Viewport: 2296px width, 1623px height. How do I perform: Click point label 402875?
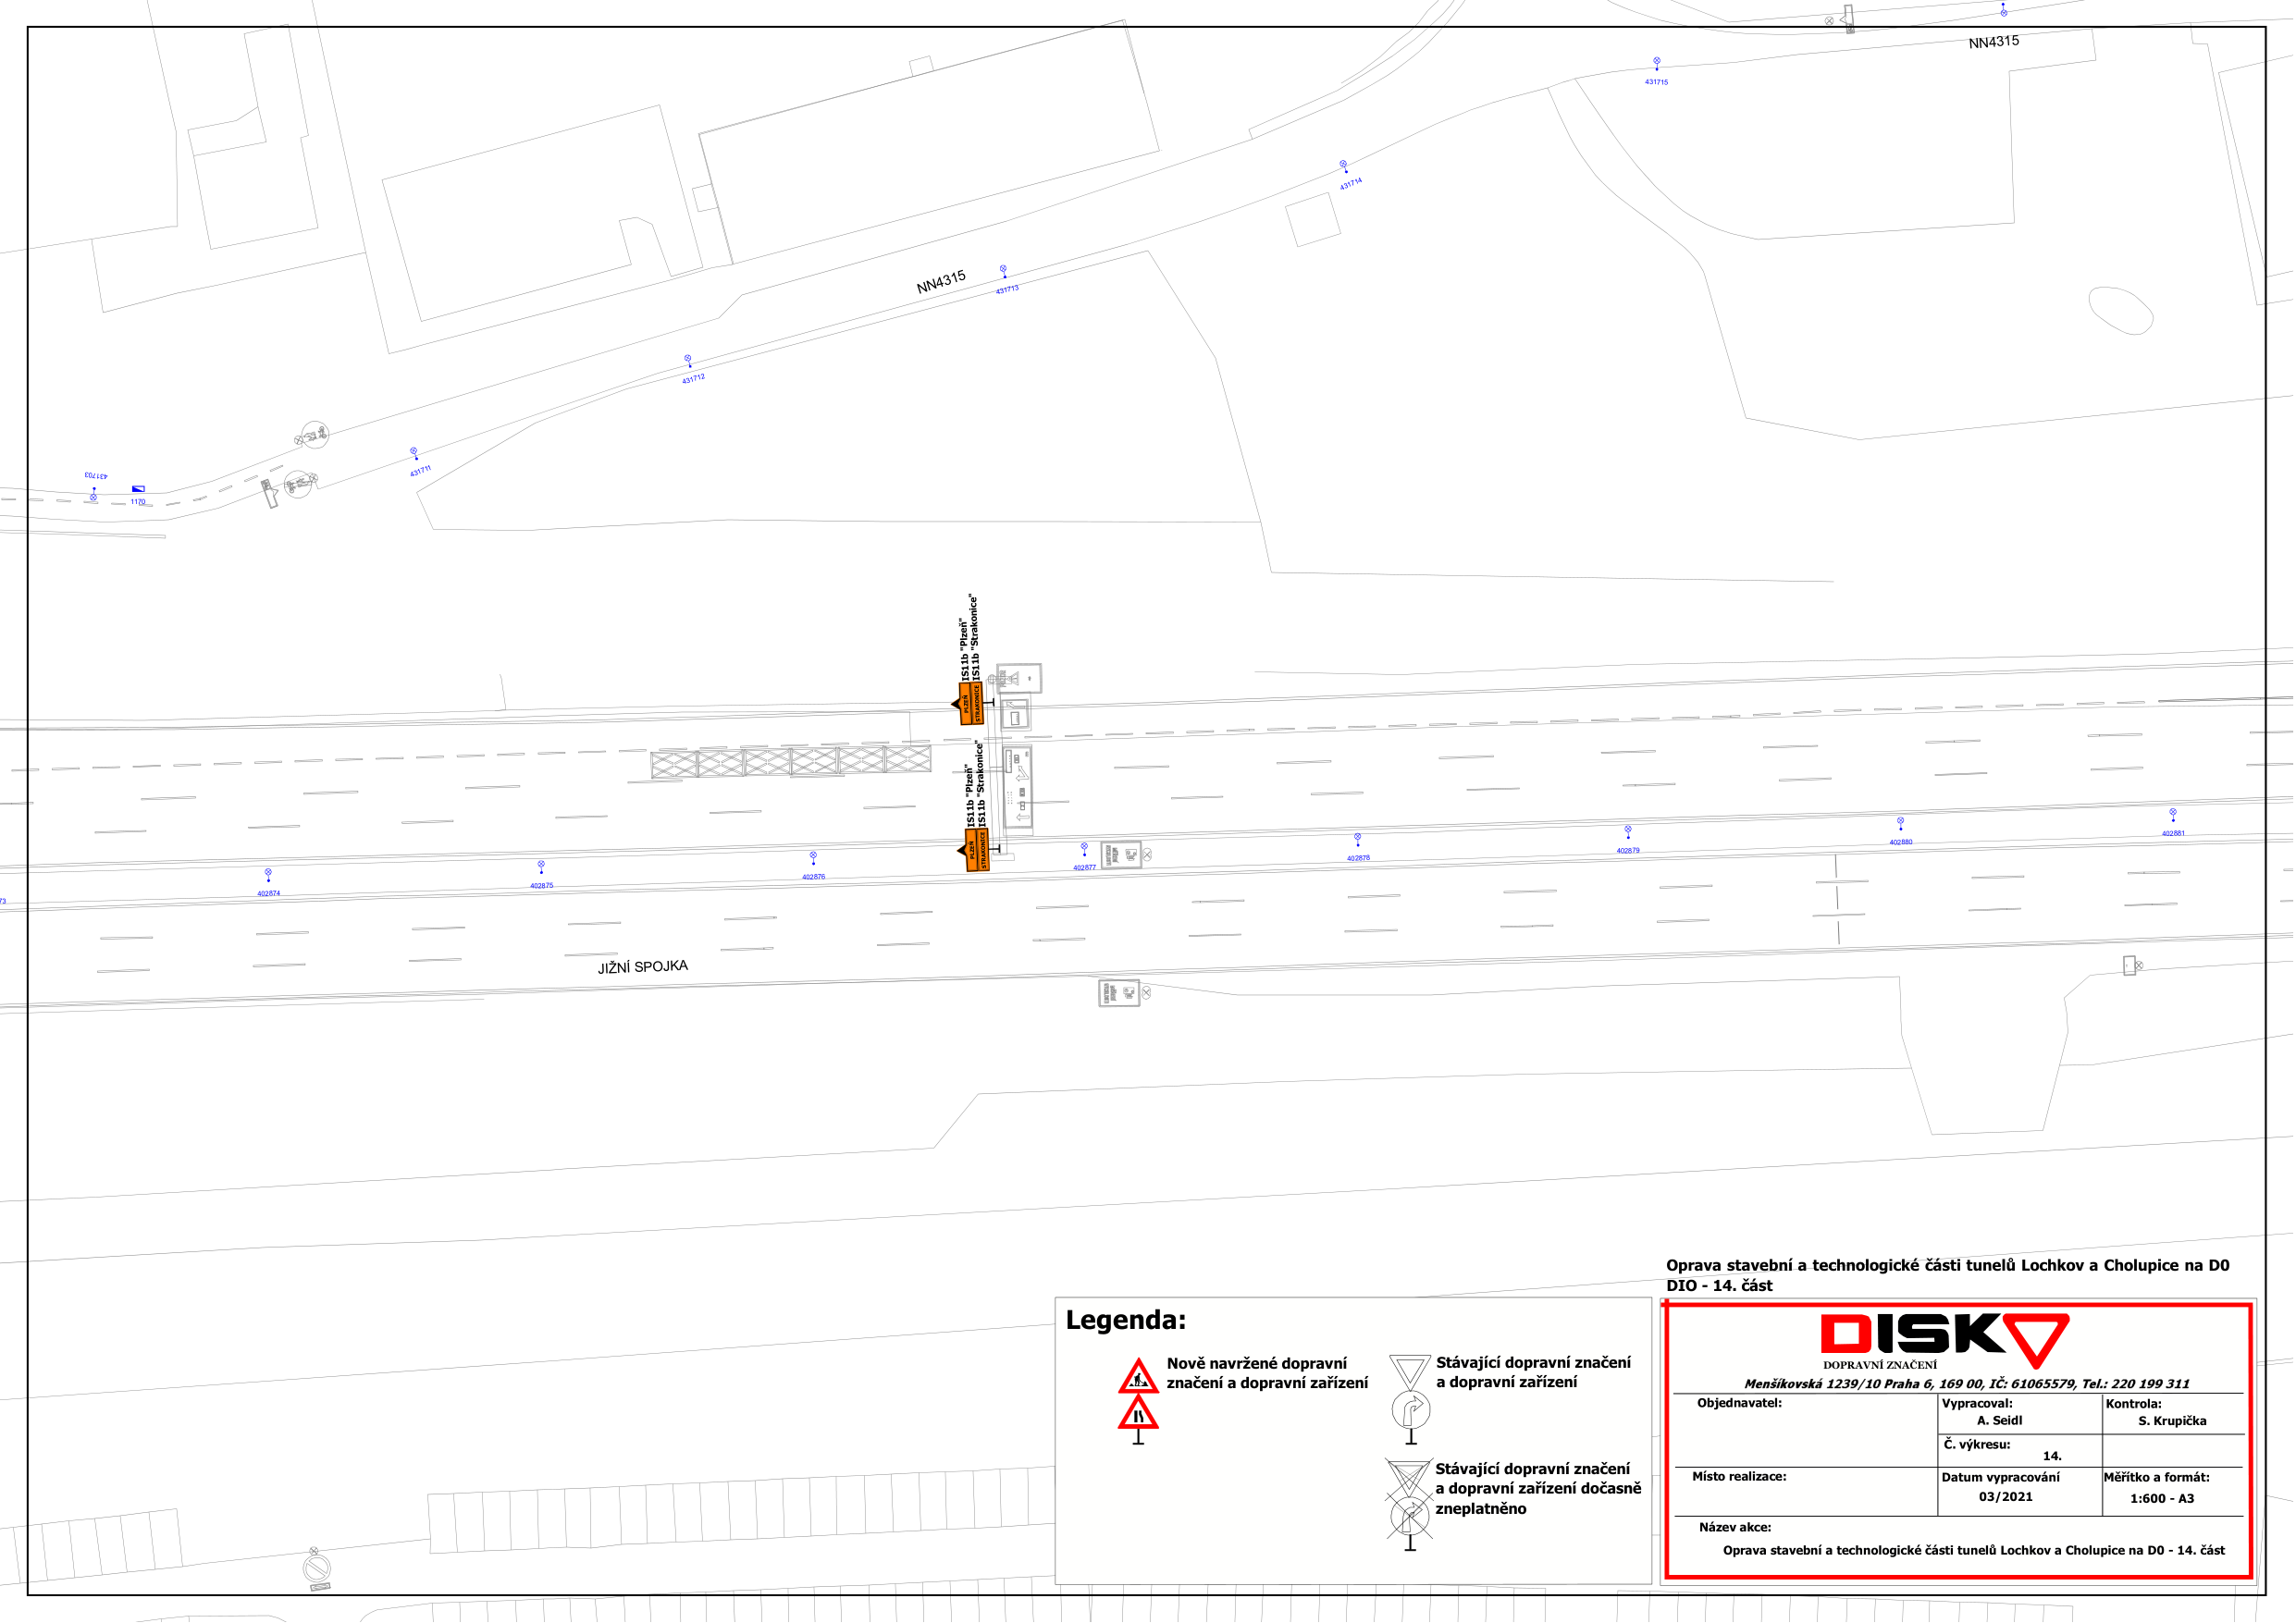coord(542,886)
